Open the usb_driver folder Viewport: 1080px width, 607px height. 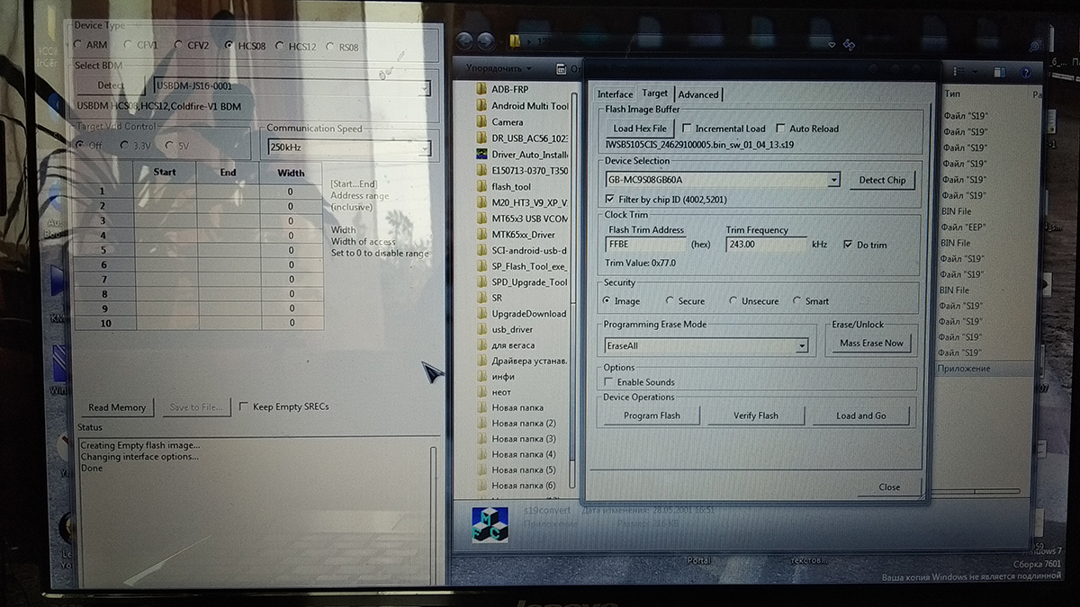click(x=512, y=329)
